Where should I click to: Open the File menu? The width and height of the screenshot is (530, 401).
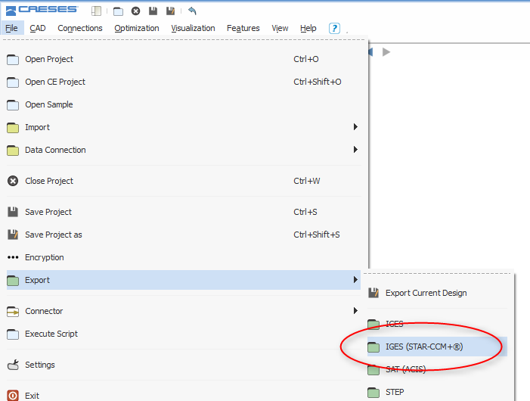pyautogui.click(x=12, y=28)
